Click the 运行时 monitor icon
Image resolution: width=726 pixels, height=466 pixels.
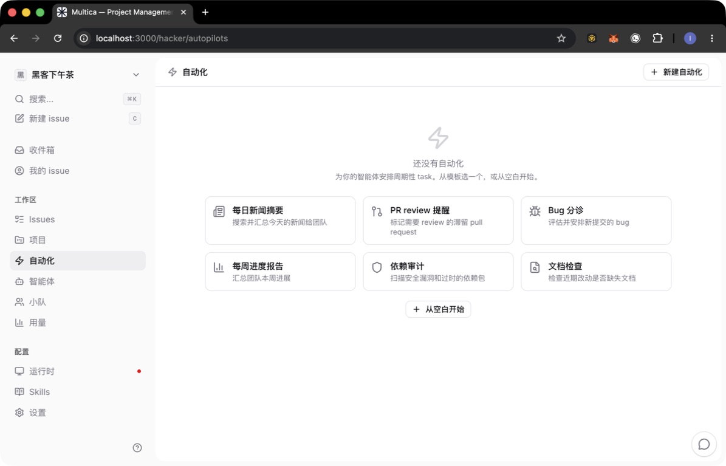coord(19,371)
